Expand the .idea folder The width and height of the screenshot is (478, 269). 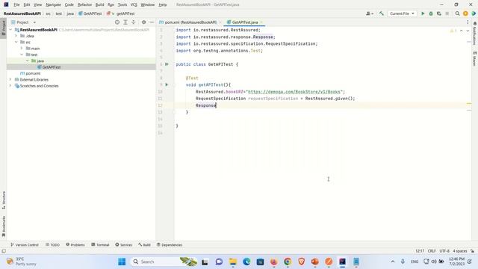[16, 36]
